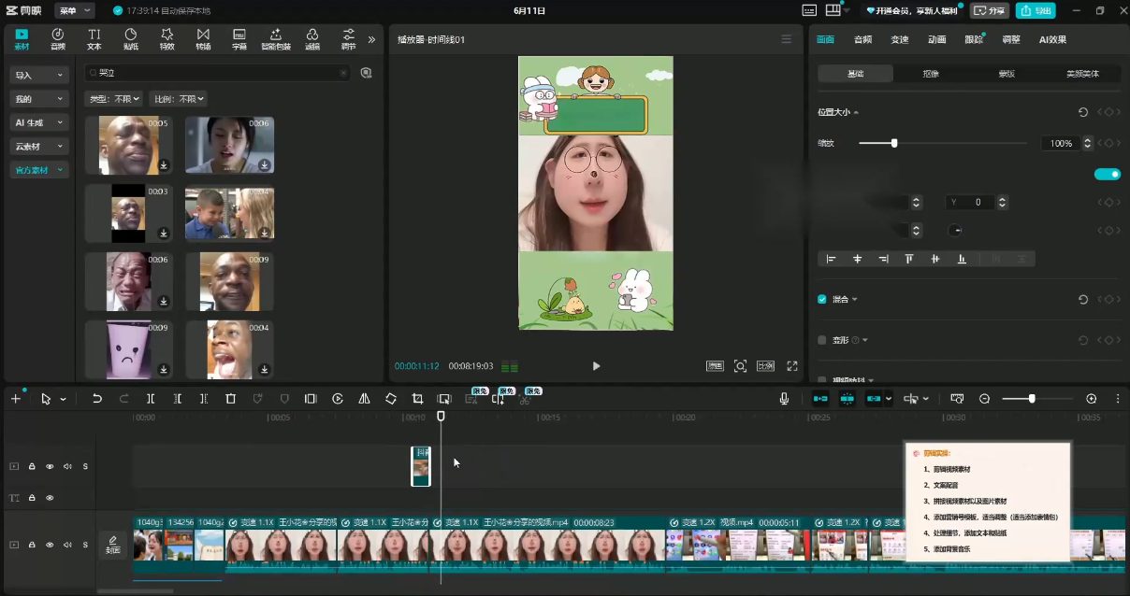Mute the main video track speaker
The height and width of the screenshot is (596, 1130).
67,544
